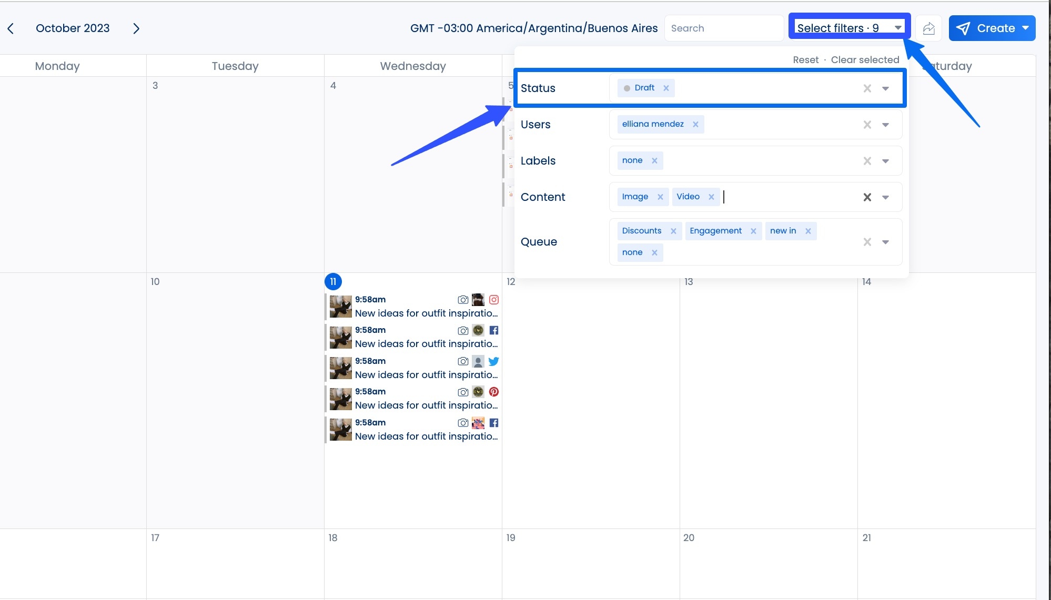Click the profile avatar icon on the Facebook post
Viewport: 1051px width, 600px height.
tap(478, 330)
